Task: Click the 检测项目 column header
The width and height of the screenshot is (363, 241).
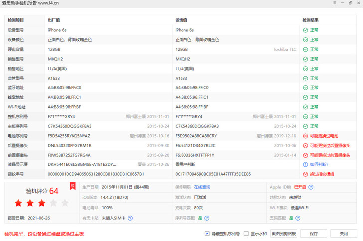Action: pyautogui.click(x=16, y=20)
